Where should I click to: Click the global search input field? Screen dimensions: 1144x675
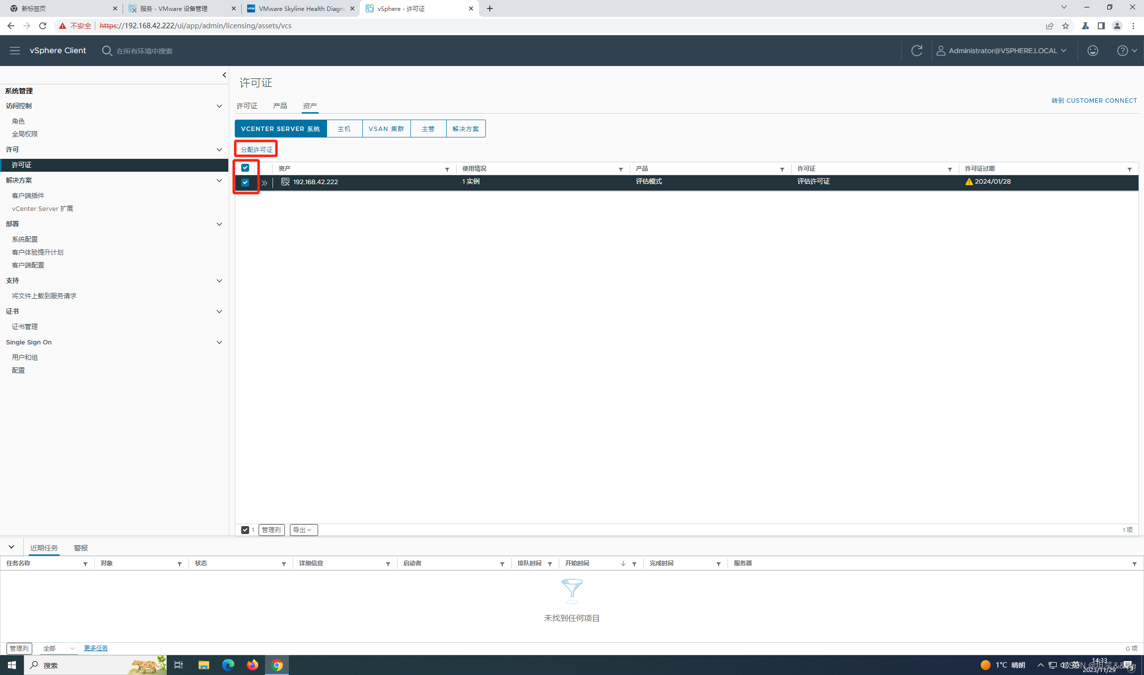(144, 51)
